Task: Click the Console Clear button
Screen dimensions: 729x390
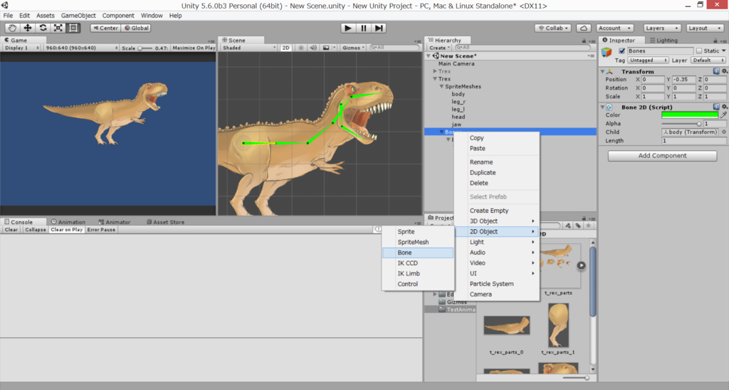Action: [x=11, y=230]
